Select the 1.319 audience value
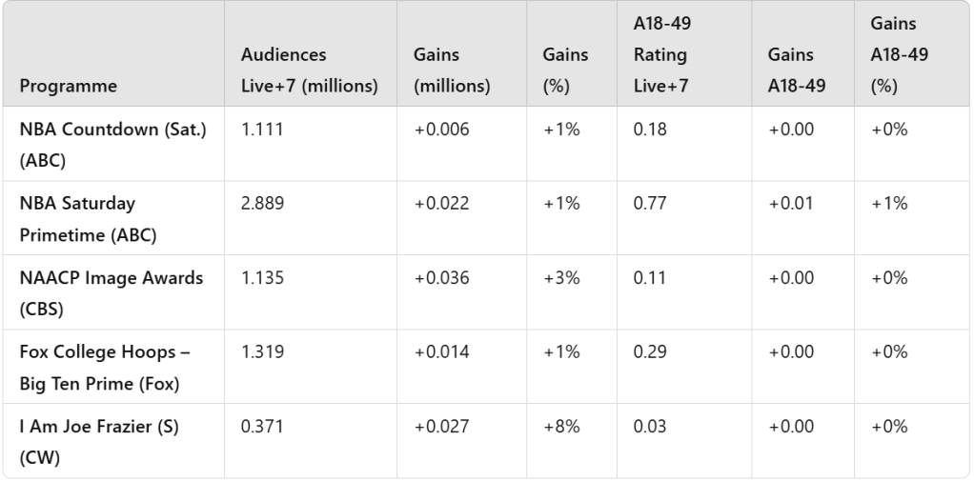The height and width of the screenshot is (481, 974). [262, 351]
